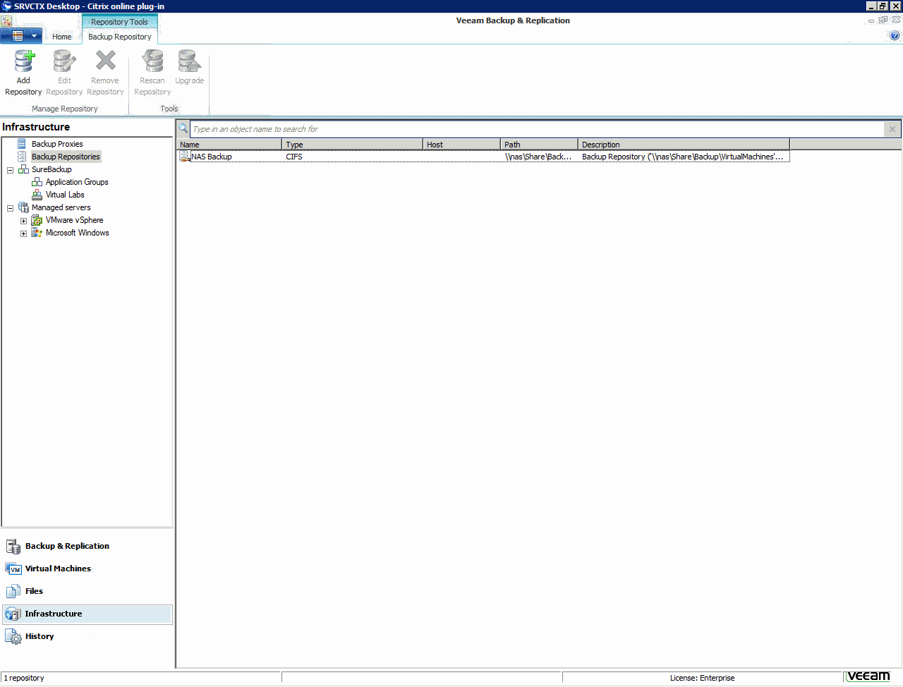Select VMware vSphere in the tree

click(x=74, y=220)
